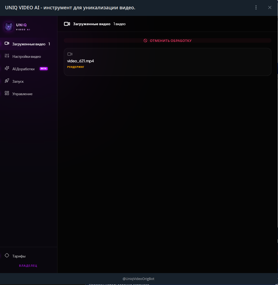Click the grid icon for Управление
The image size is (278, 285).
coord(7,93)
